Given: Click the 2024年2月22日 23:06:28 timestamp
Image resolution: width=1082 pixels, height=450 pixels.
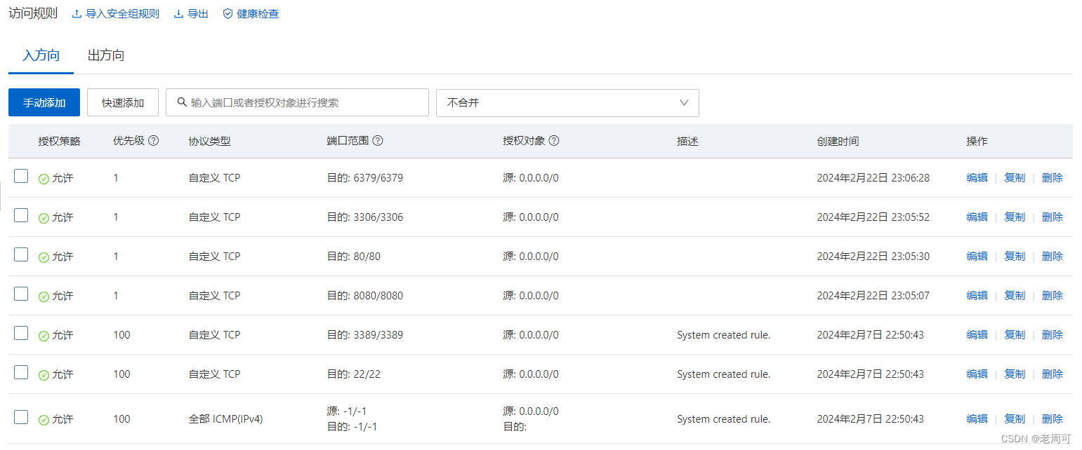Looking at the screenshot, I should pyautogui.click(x=873, y=178).
